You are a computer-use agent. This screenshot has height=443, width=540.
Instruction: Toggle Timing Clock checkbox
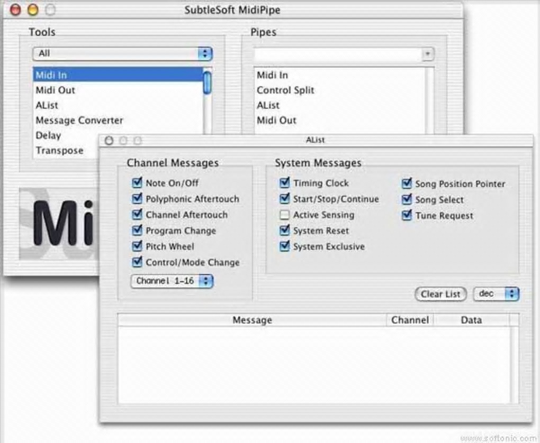(x=284, y=182)
